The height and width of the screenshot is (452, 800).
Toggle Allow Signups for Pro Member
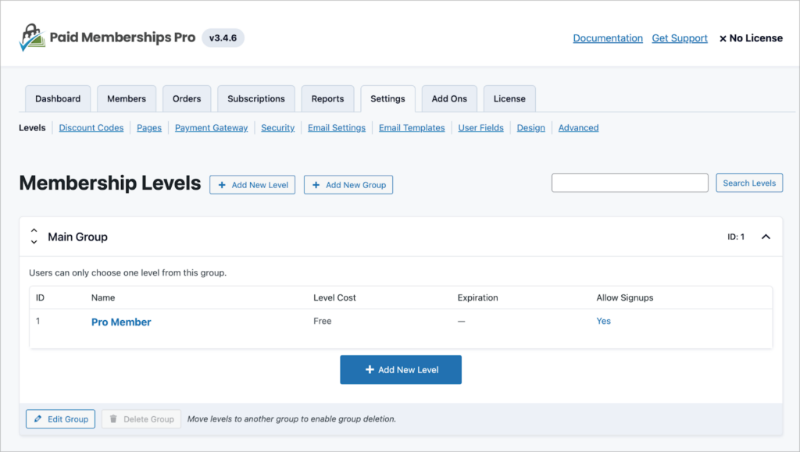(603, 321)
